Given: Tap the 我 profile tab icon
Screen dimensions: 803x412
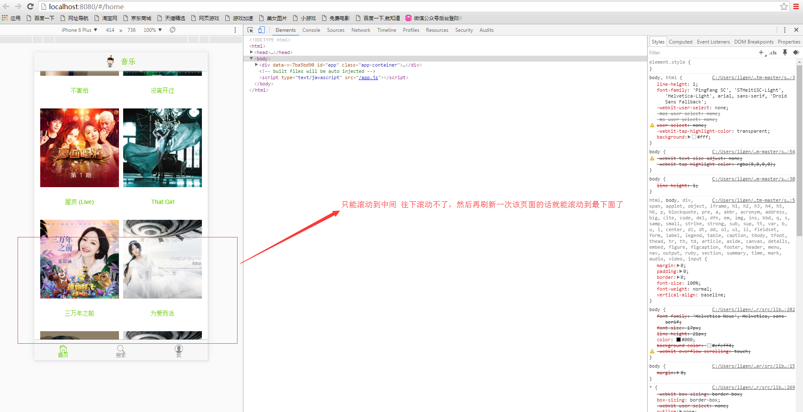Looking at the screenshot, I should pyautogui.click(x=179, y=351).
